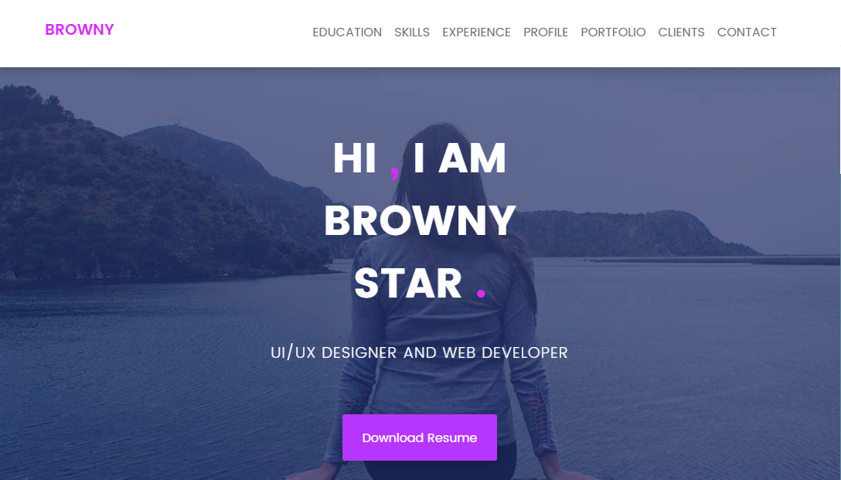841x480 pixels.
Task: Open the EDUCATION nav section
Action: tap(347, 32)
